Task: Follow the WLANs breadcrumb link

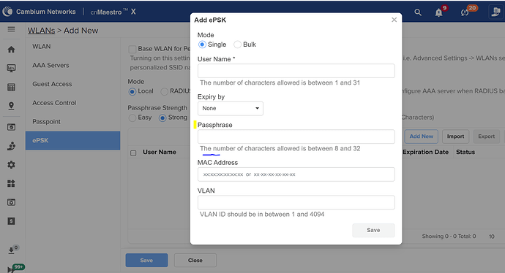Action: click(x=41, y=31)
